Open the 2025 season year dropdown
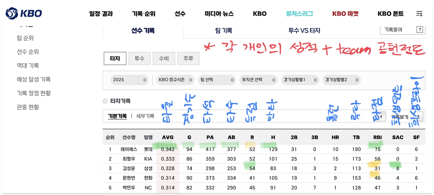The height and width of the screenshot is (195, 434). coord(129,80)
